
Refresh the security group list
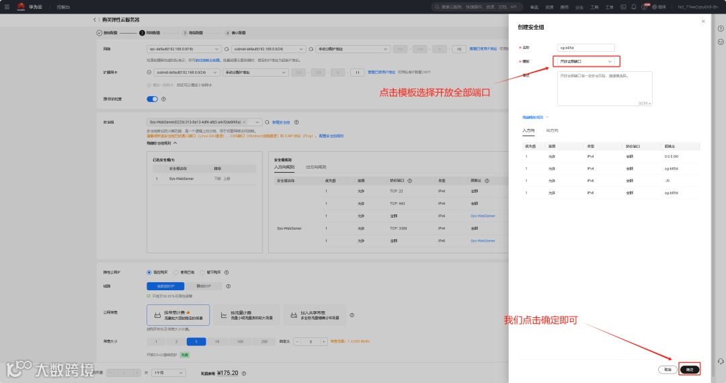coord(267,122)
